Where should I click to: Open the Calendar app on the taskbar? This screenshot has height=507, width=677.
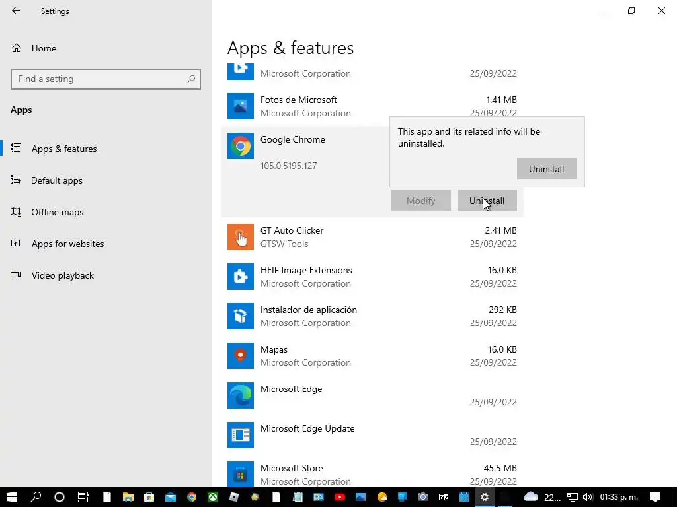[463, 497]
